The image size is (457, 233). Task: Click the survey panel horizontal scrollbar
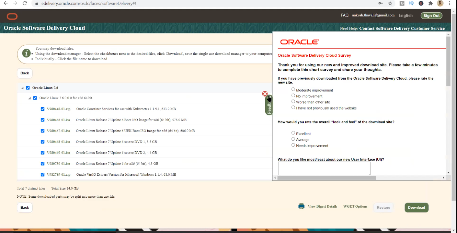coord(326,178)
